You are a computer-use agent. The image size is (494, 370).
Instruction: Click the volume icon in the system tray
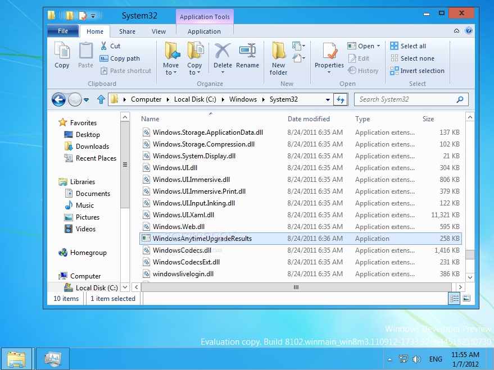(x=416, y=358)
